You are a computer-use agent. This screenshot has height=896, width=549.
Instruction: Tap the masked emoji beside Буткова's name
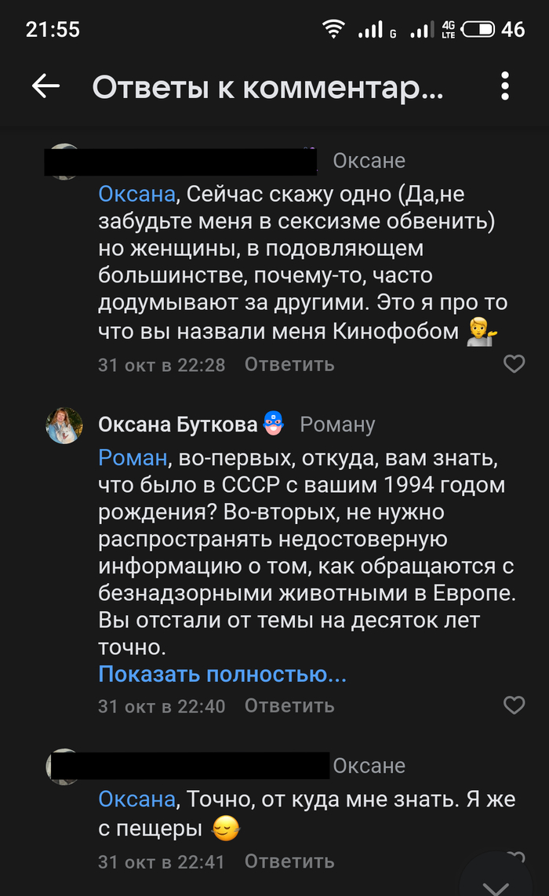pos(272,424)
